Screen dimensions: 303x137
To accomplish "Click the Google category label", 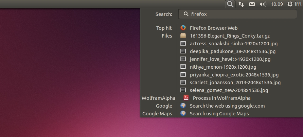I will pyautogui.click(x=164, y=106).
